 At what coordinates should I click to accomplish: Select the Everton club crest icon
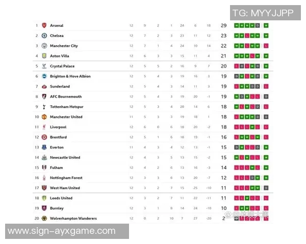click(44, 147)
